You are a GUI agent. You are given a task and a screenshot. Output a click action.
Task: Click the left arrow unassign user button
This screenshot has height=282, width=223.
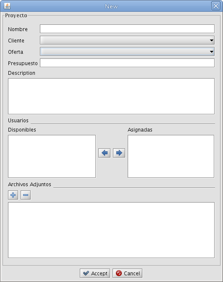(x=105, y=153)
